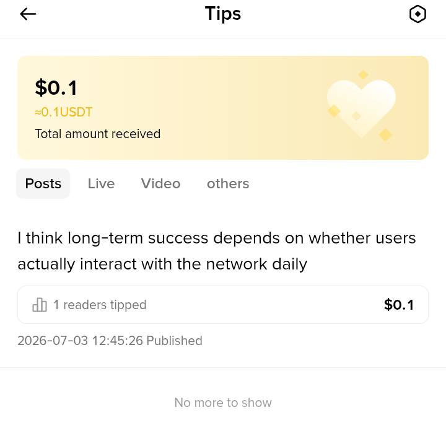
Task: Open the Video tab
Action: (160, 184)
